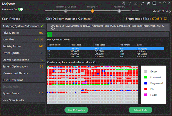Sort by Total Space column header
Screen dimensions: 172x116
81,45
